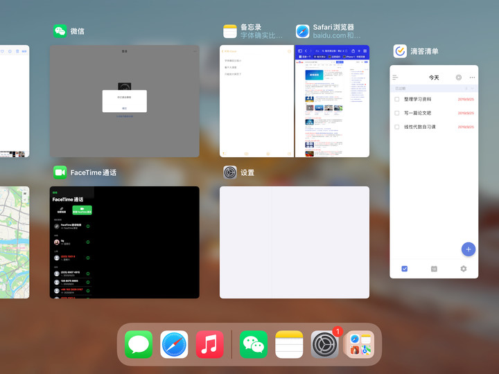Open Settings with badge in dock
The height and width of the screenshot is (374, 499).
[324, 344]
